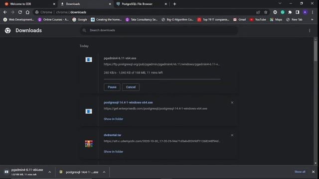This screenshot has height=179, width=319.
Task: Show postgresql installer in folder
Action: [x=113, y=119]
